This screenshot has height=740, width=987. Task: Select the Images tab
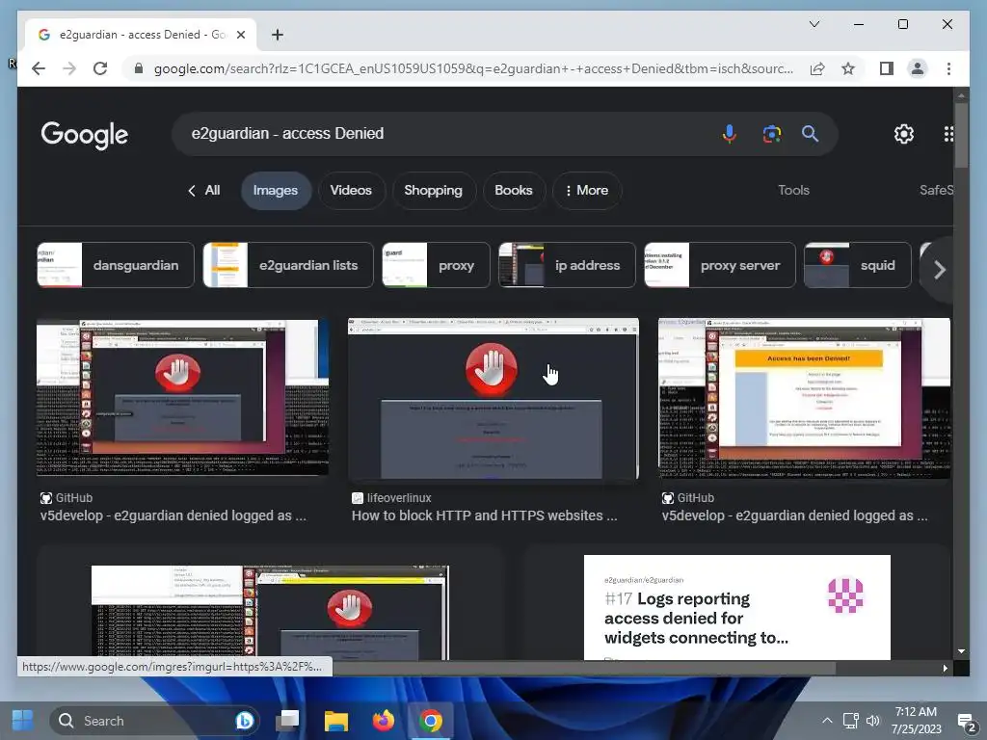pos(276,190)
